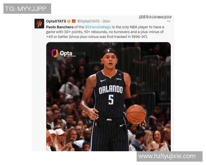The image size is (206, 165).
Task: Follow the @OrlandoMagic mention link
Action: (x=98, y=27)
